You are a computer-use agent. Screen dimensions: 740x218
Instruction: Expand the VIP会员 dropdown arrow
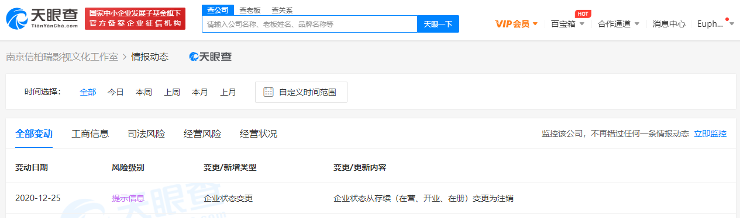pyautogui.click(x=535, y=24)
